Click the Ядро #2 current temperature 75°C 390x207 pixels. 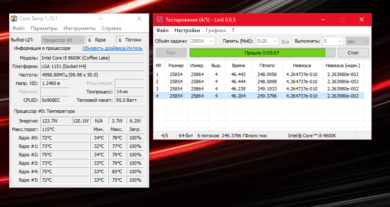(65, 155)
